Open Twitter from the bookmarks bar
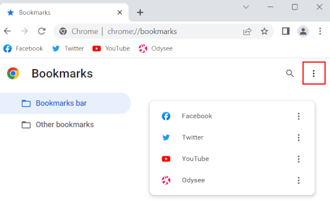The image size is (330, 201). coord(68,48)
